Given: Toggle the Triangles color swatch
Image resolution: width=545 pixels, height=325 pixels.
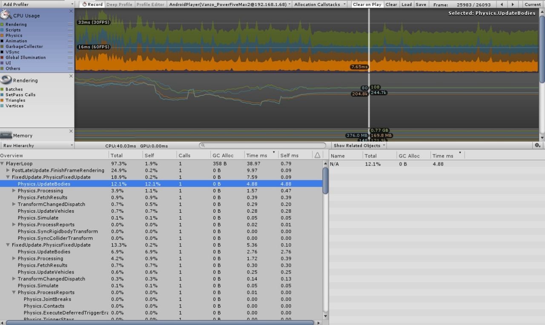Looking at the screenshot, I should point(2,100).
